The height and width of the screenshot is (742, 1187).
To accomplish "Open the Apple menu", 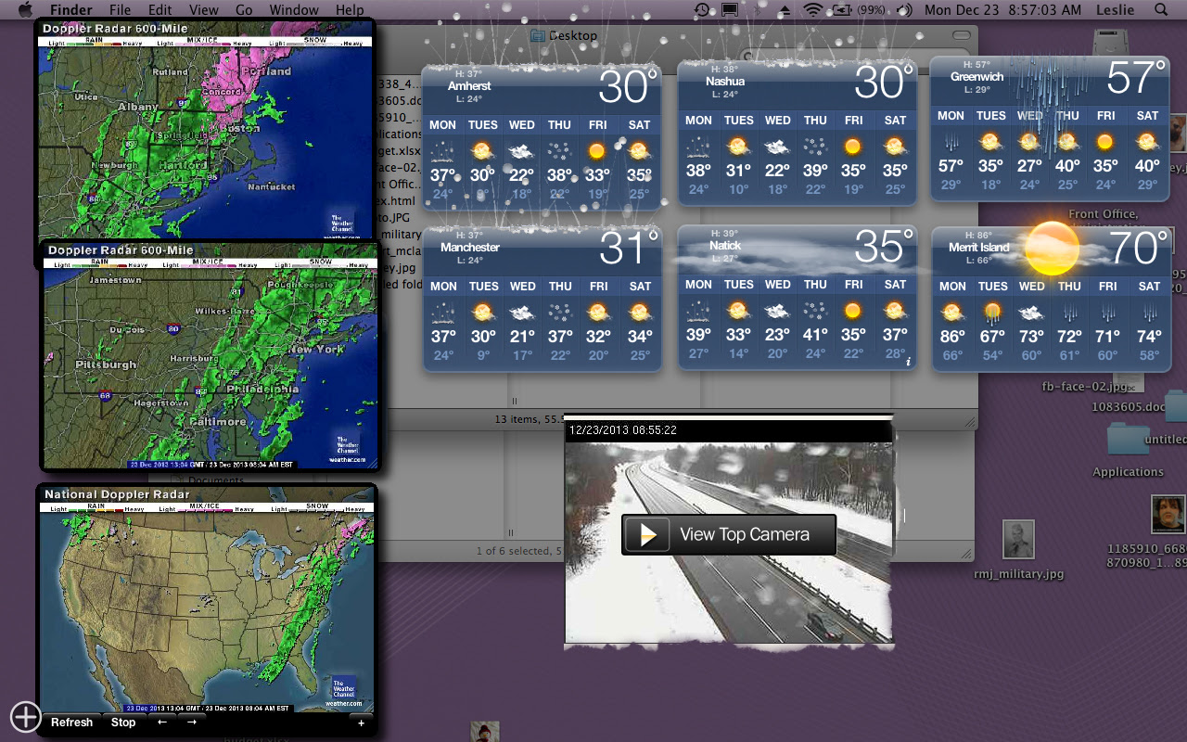I will [x=25, y=9].
